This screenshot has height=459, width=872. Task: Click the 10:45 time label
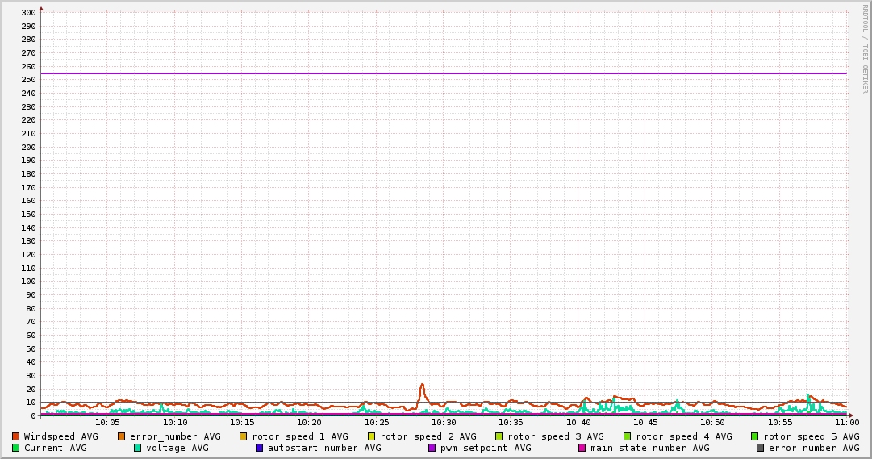pyautogui.click(x=645, y=423)
